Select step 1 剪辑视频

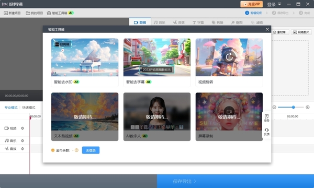(x=253, y=13)
